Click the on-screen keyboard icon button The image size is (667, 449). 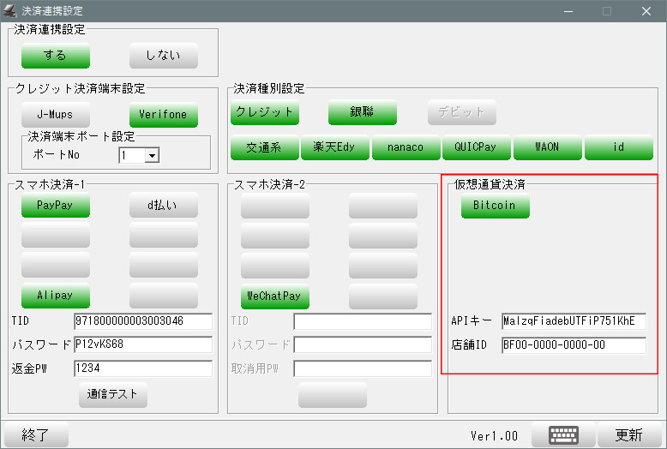tap(563, 435)
